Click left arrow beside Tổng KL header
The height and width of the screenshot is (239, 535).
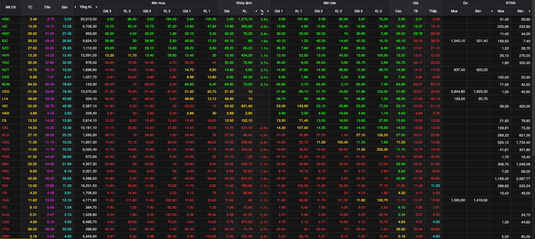[x=75, y=7]
